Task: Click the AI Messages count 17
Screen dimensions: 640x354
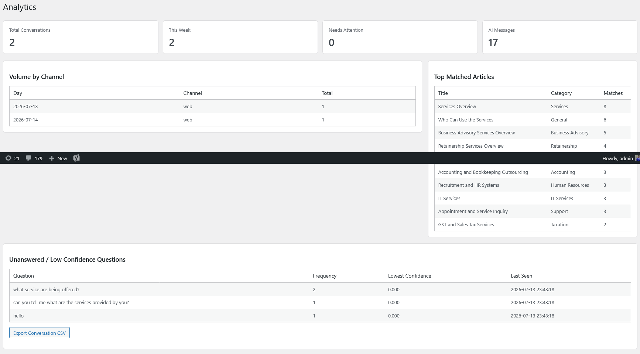Action: click(493, 43)
